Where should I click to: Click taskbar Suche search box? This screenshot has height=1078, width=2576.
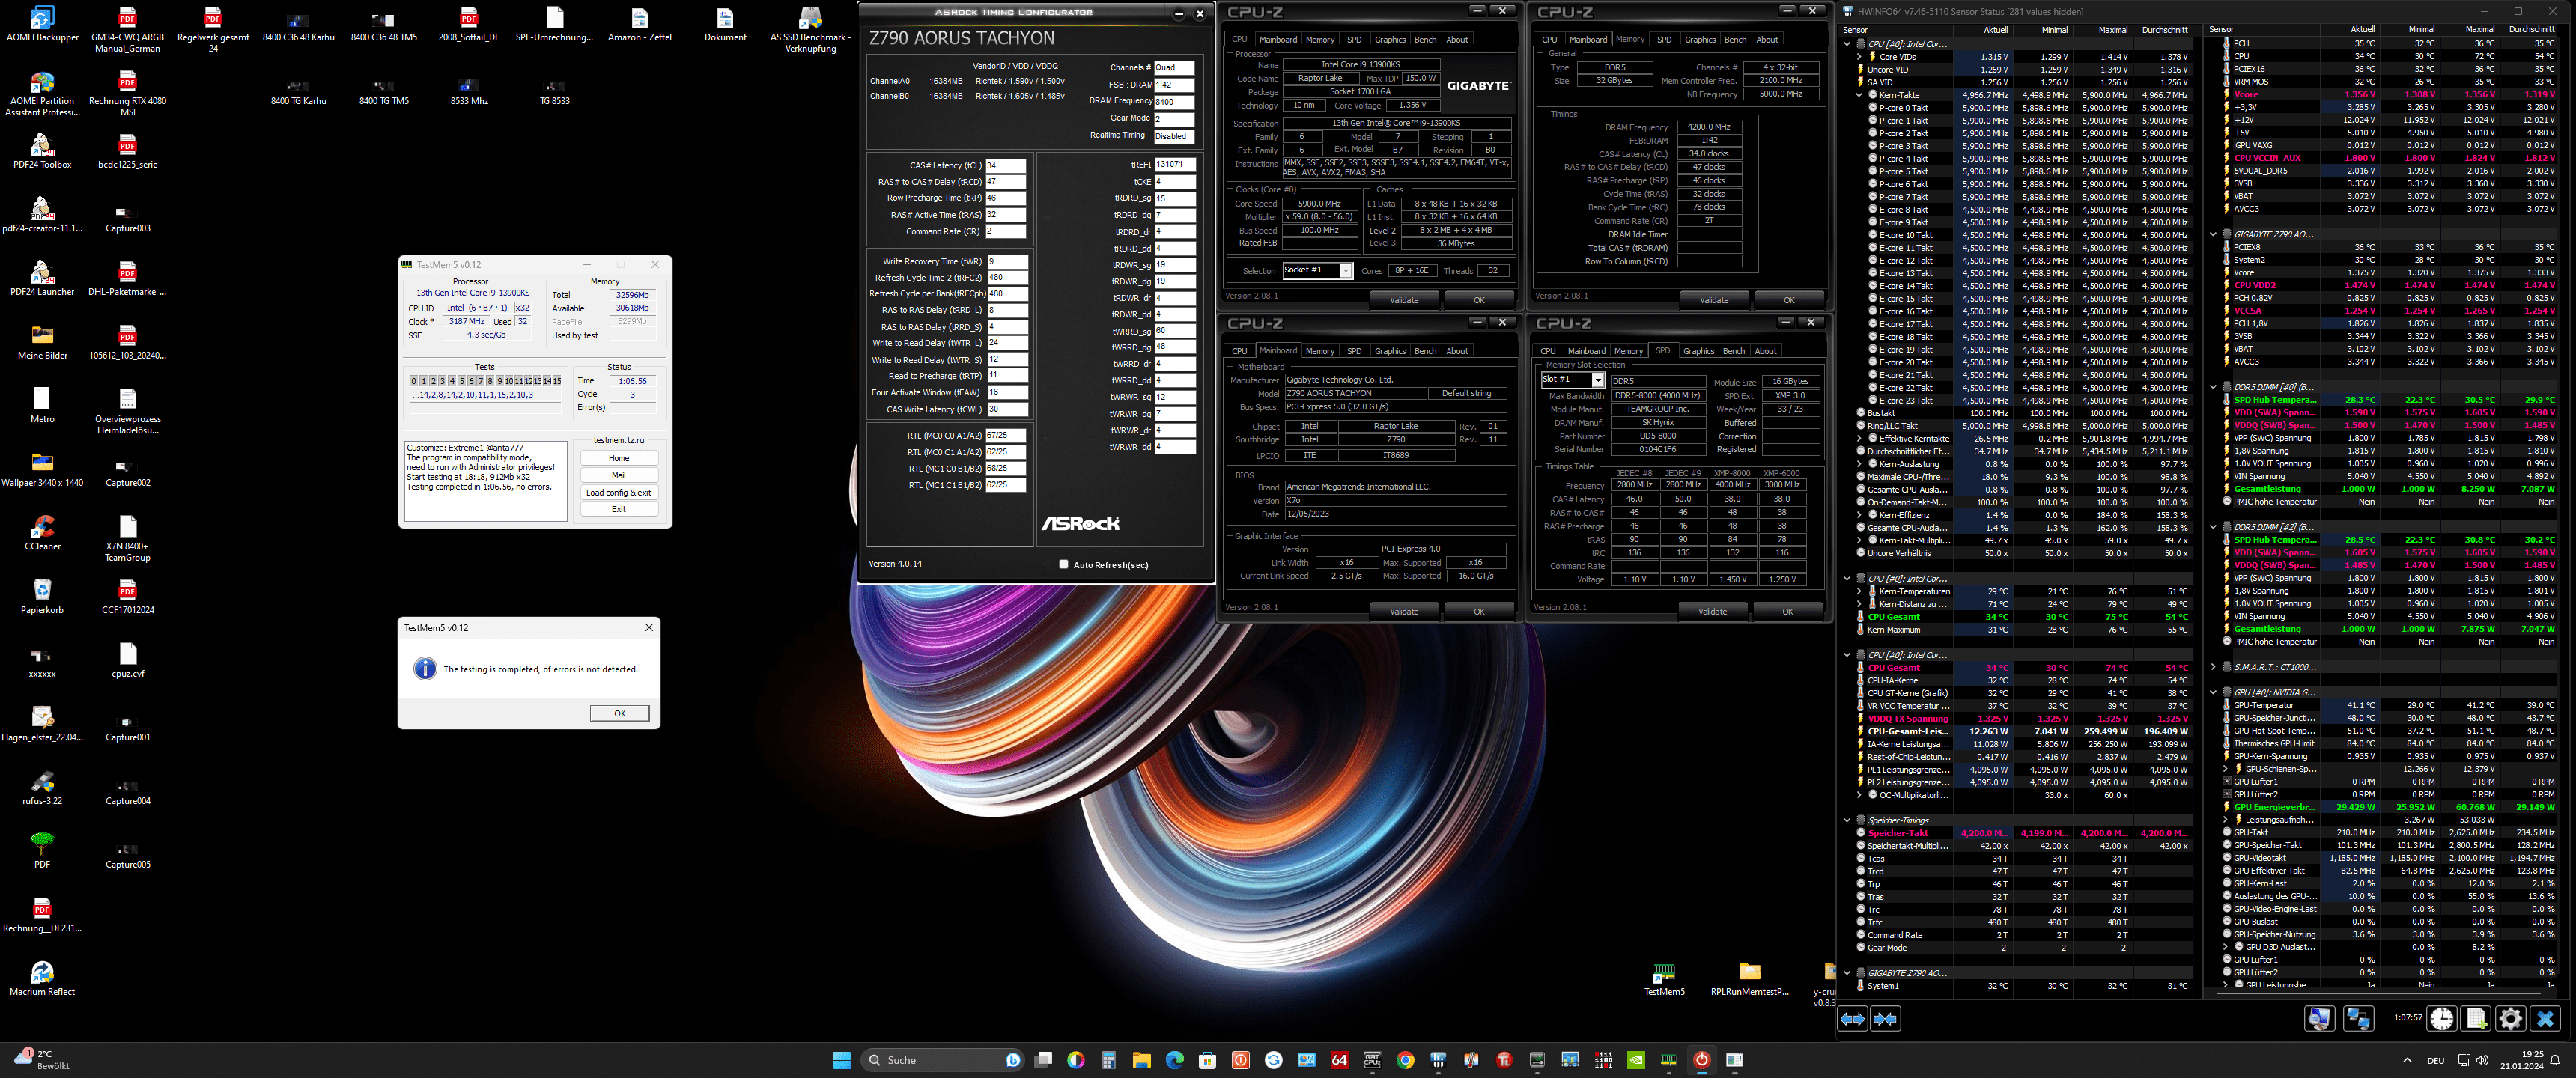(942, 1060)
